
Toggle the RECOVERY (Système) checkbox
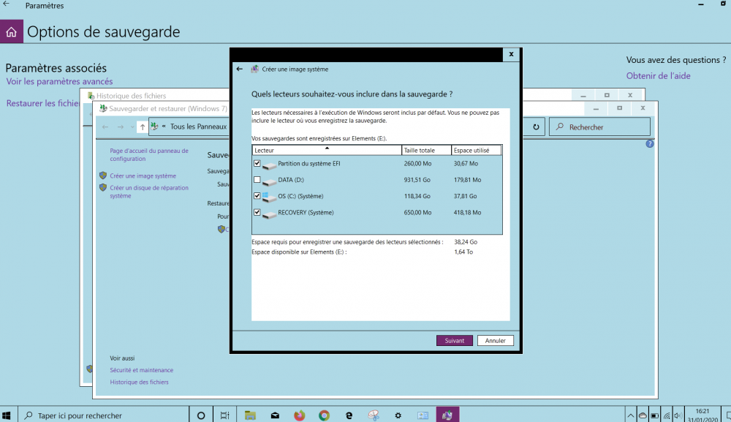coord(257,212)
